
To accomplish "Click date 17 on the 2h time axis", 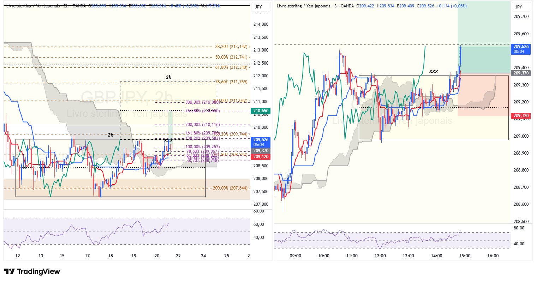I will [88, 256].
